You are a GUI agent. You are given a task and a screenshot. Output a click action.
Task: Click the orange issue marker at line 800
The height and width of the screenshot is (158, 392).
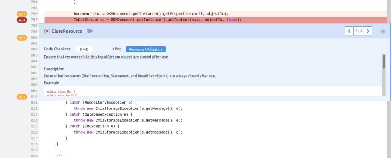click(x=22, y=37)
